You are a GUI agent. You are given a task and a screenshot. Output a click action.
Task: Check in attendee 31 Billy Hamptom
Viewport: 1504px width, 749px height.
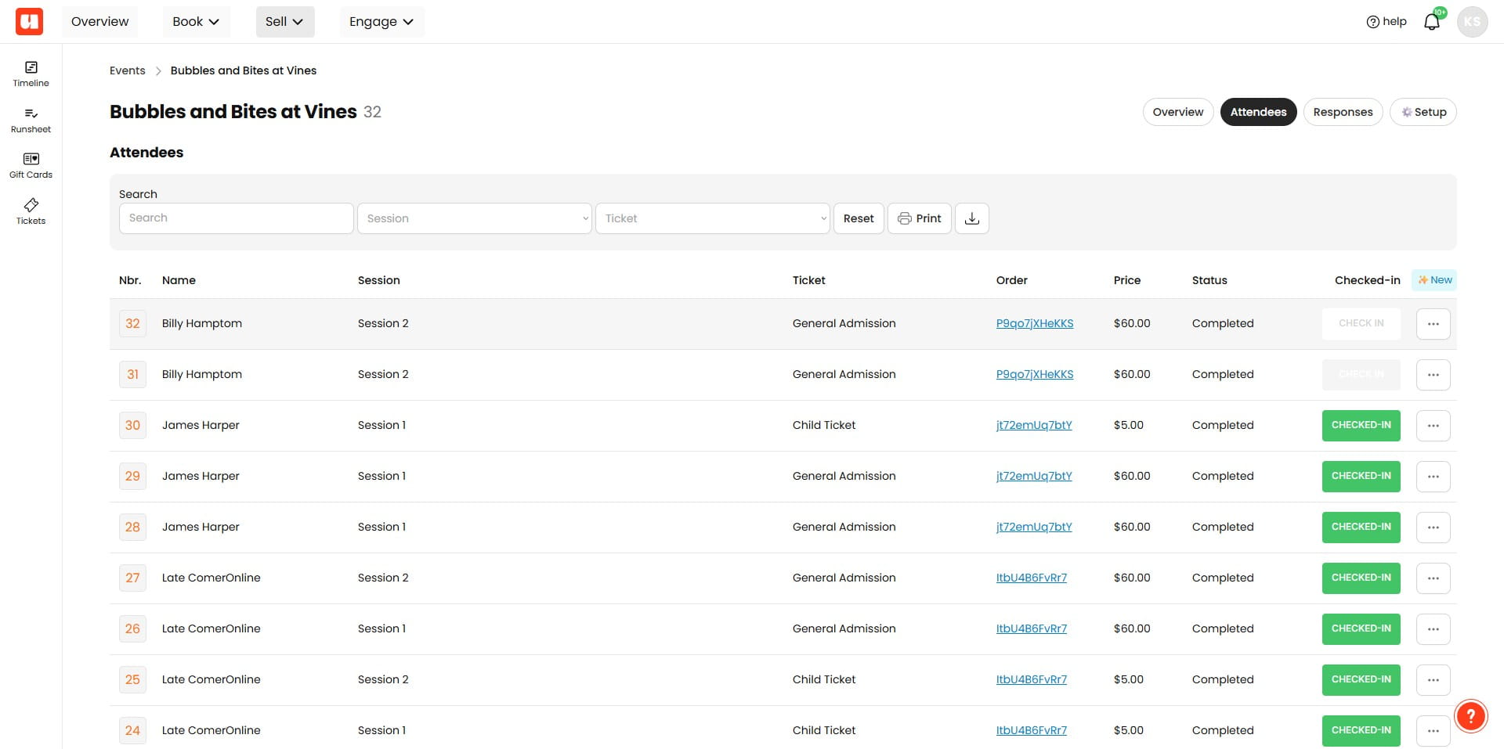coord(1361,375)
